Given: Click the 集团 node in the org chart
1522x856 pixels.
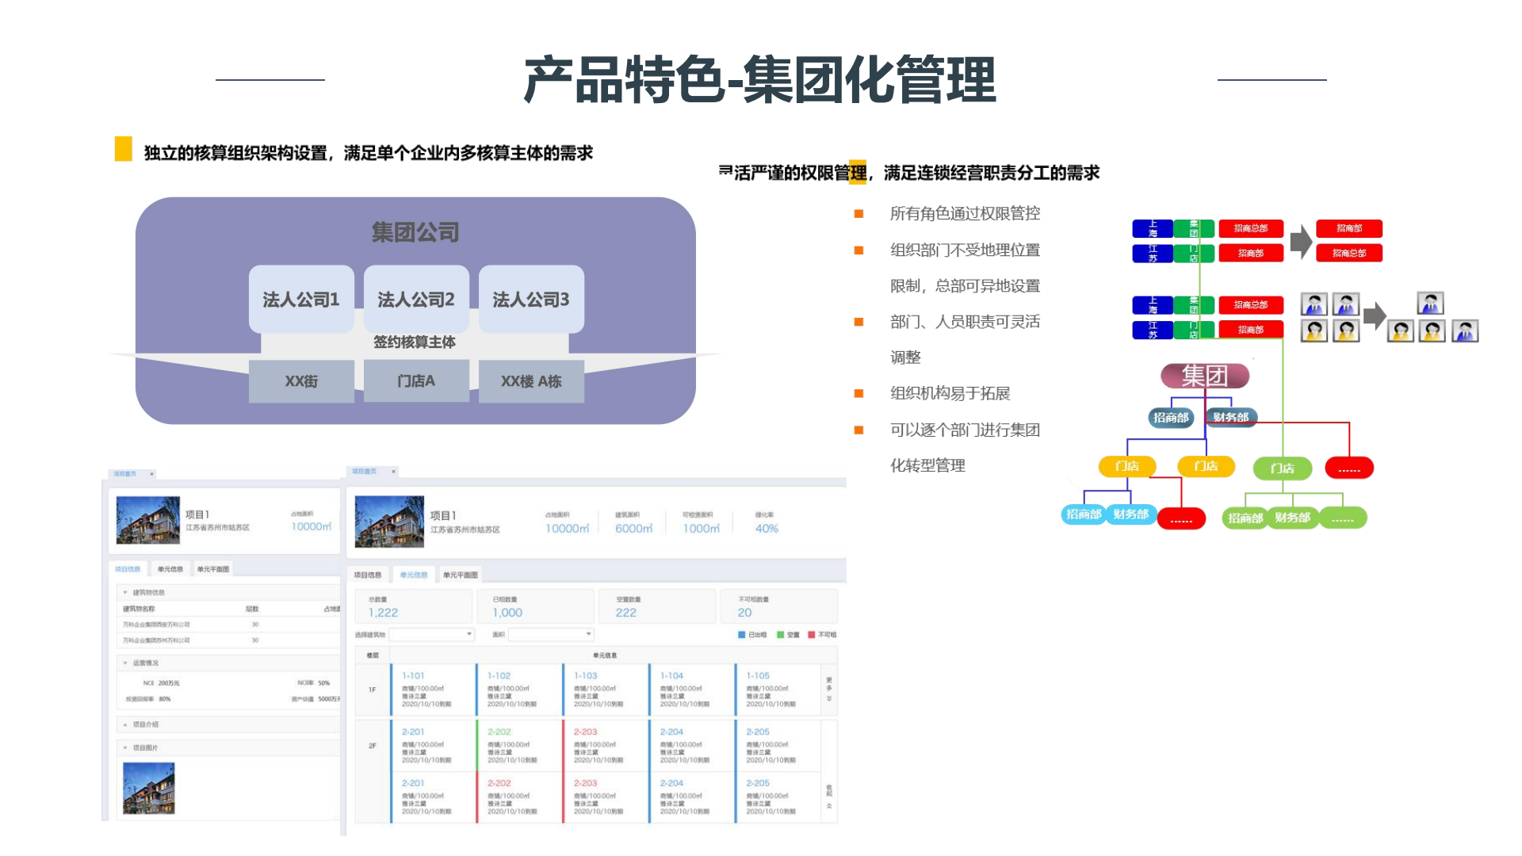Looking at the screenshot, I should tap(1204, 376).
